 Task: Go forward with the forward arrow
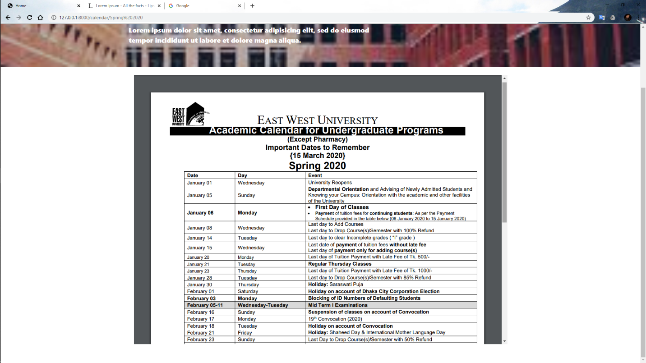coord(18,18)
